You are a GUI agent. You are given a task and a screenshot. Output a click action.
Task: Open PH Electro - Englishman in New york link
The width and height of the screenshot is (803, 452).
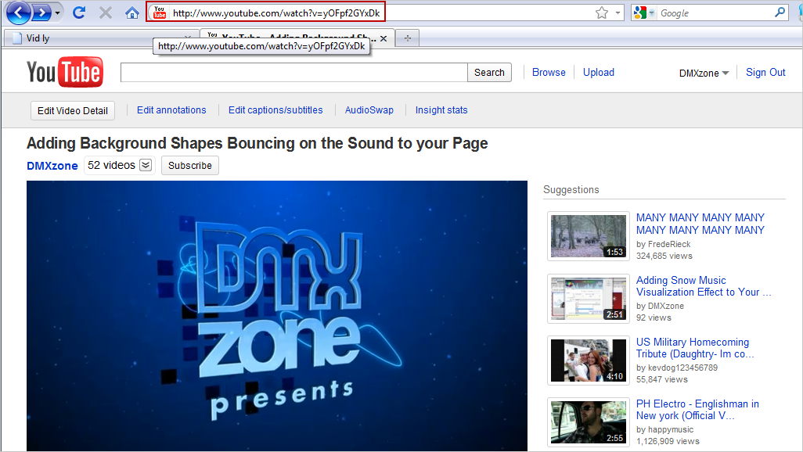pyautogui.click(x=697, y=410)
